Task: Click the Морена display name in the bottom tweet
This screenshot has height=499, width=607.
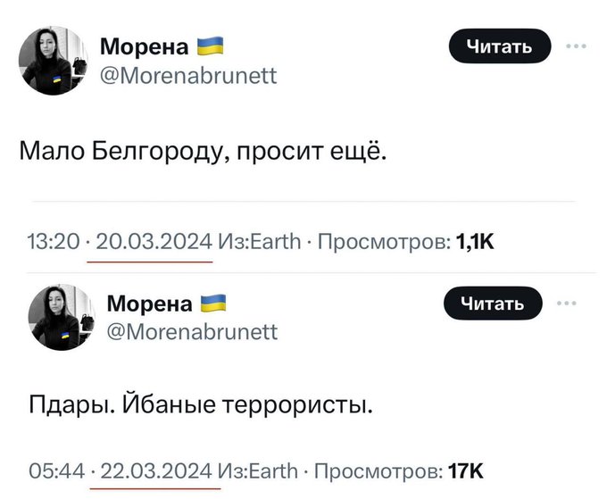Action: (x=149, y=305)
